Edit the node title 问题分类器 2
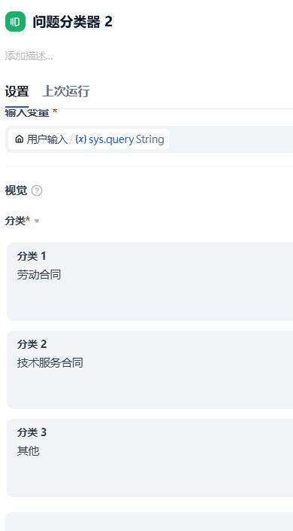 pyautogui.click(x=73, y=22)
